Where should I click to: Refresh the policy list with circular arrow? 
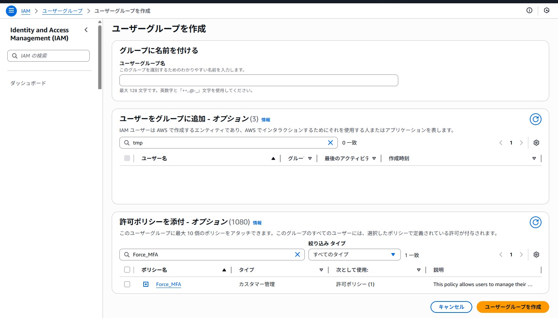coord(535,222)
